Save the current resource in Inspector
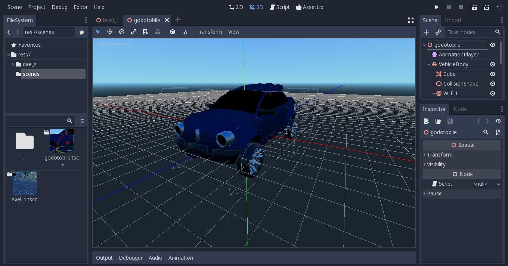 pos(450,121)
